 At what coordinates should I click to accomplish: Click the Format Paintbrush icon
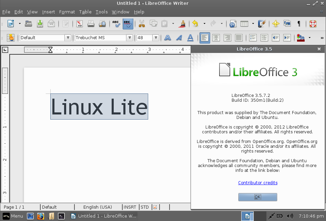coord(183,24)
